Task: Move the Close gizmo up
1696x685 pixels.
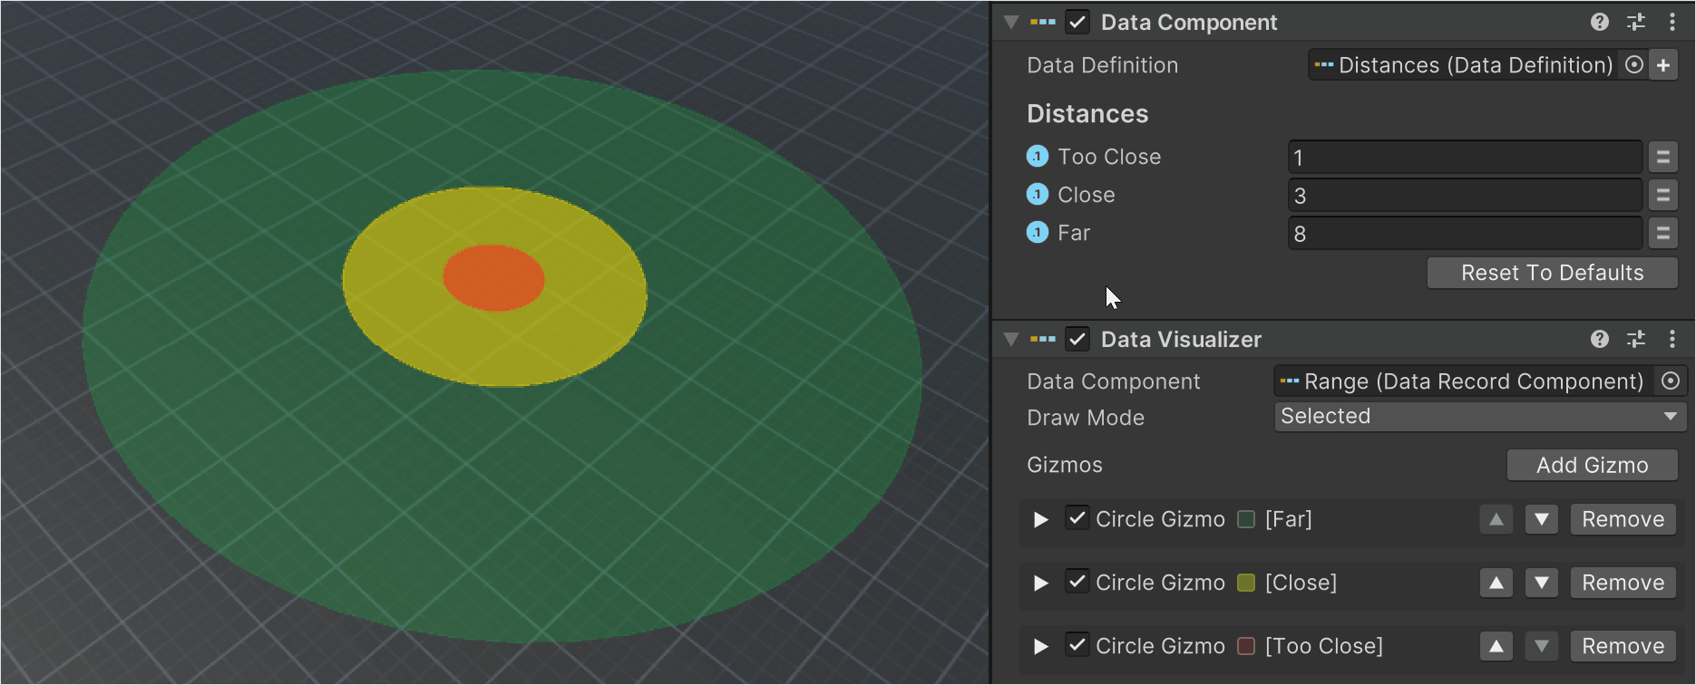Action: pyautogui.click(x=1496, y=583)
